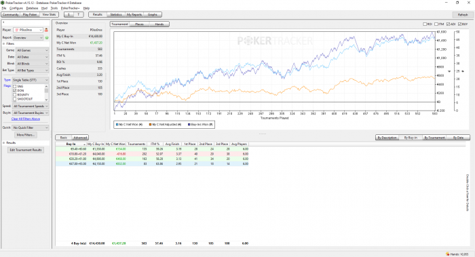Screen dimensions: 475x257
Task: Open the Report Overview dropdown
Action: (28, 38)
